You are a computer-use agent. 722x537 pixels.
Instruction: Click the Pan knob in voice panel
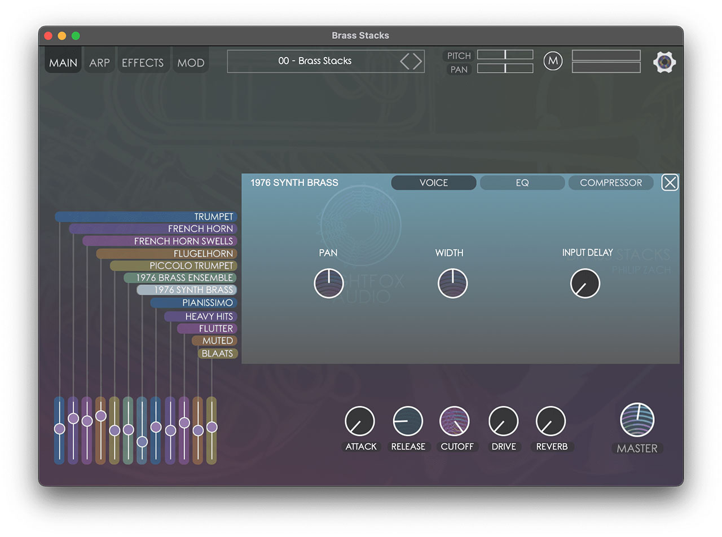tap(329, 283)
